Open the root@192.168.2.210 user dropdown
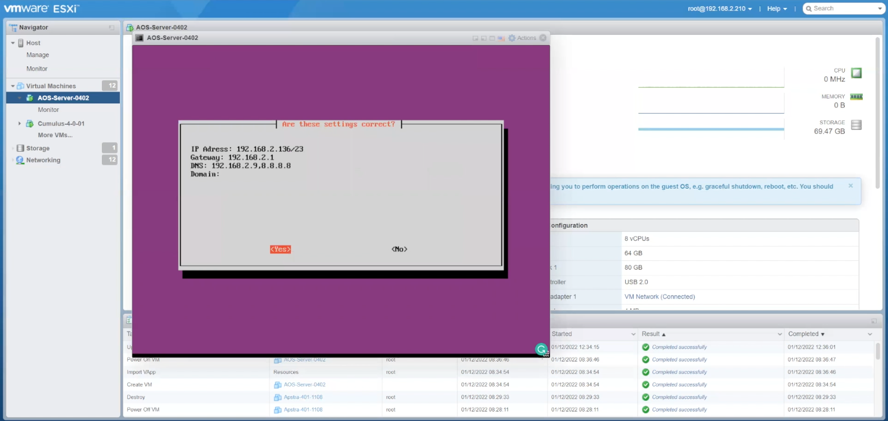The height and width of the screenshot is (421, 888). pos(720,9)
